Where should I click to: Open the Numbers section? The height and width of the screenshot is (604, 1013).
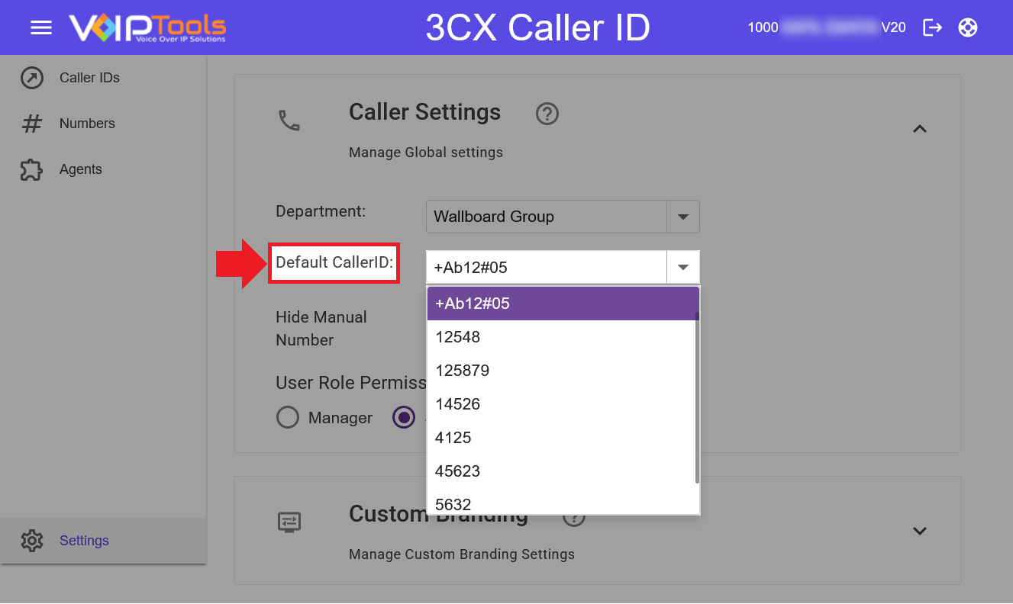click(x=86, y=123)
